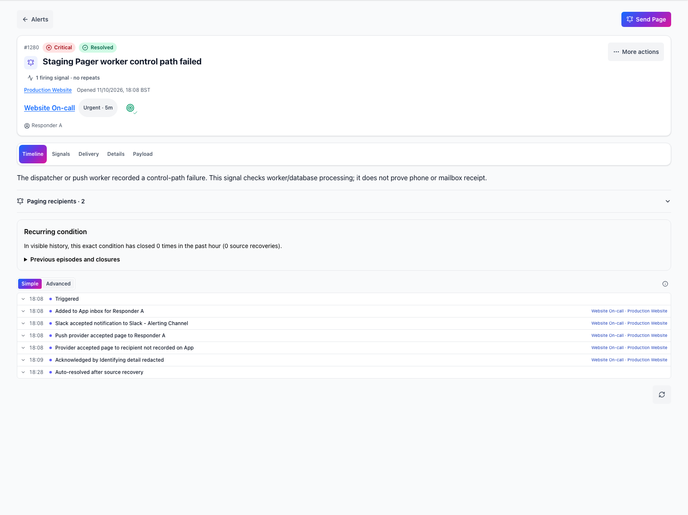
Task: Click the Critical severity badge
Action: (x=59, y=48)
